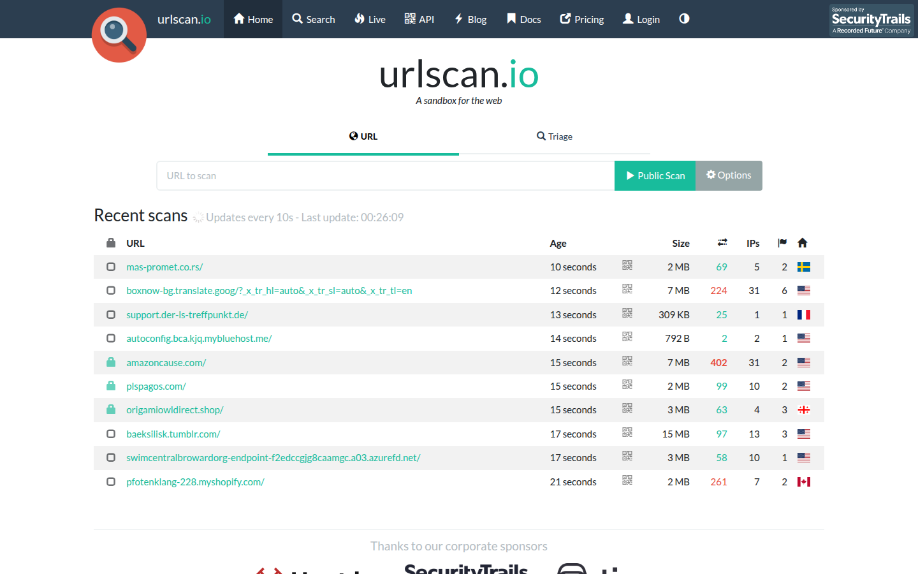Focus the URL to scan field
The height and width of the screenshot is (574, 918).
pos(386,175)
